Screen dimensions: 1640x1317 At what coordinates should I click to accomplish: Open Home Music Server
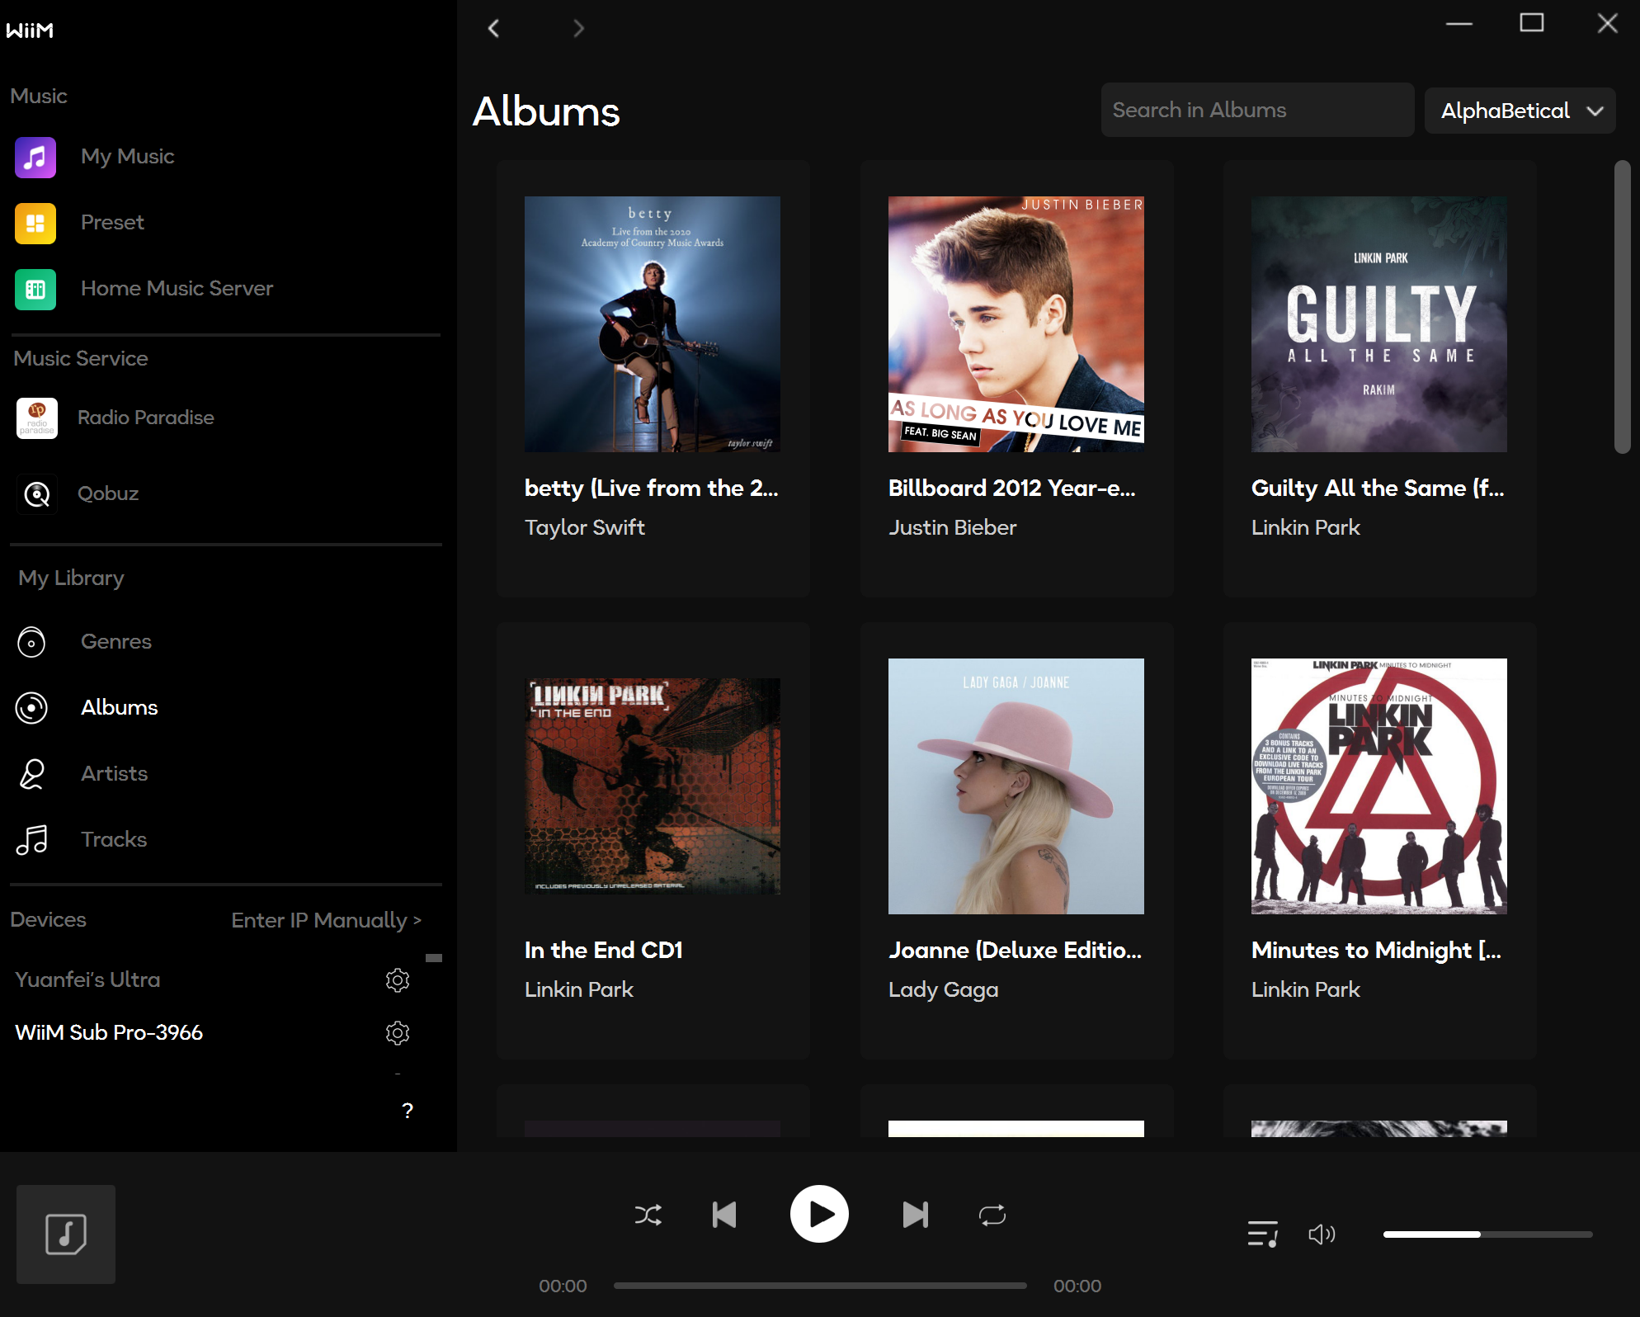click(177, 289)
